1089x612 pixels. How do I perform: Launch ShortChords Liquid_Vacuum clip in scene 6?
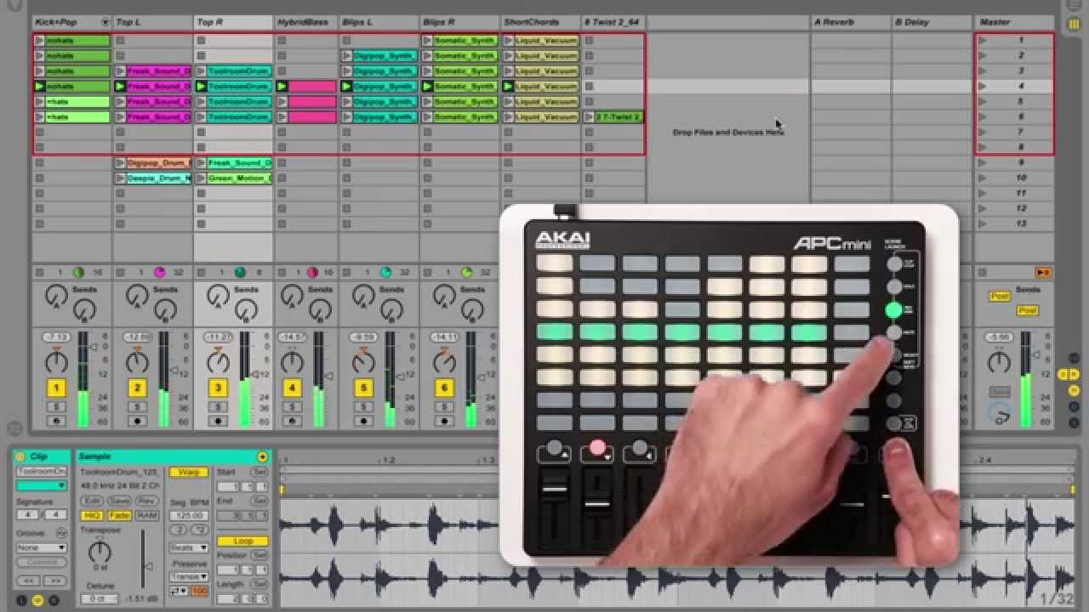(509, 116)
